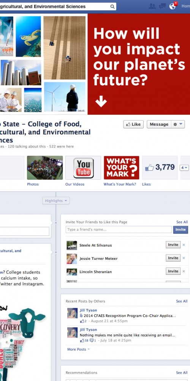Viewport: 190px width, 381px height.
Task: Click the page name College of Food heading
Action: point(45,132)
